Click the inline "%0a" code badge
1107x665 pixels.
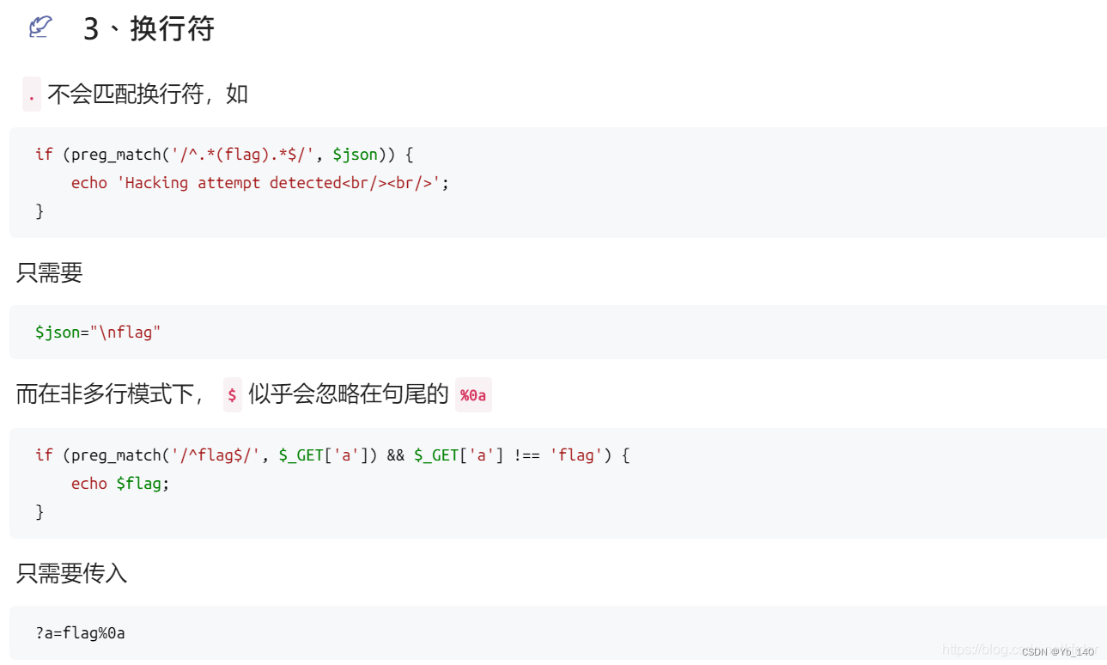[x=473, y=395]
